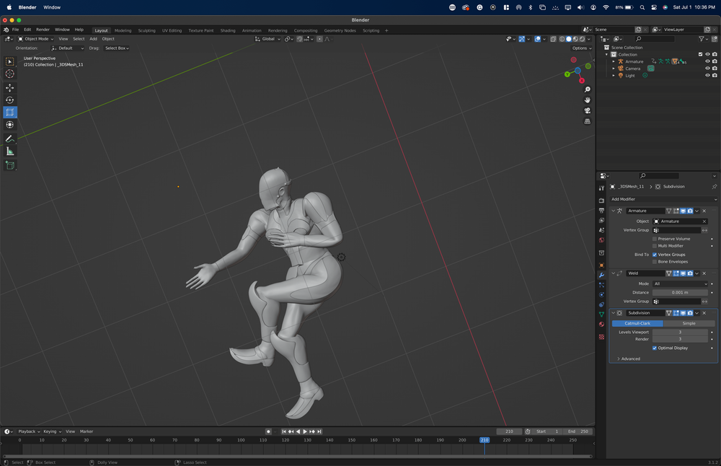Adjust the subdivision Render levels field

point(681,339)
